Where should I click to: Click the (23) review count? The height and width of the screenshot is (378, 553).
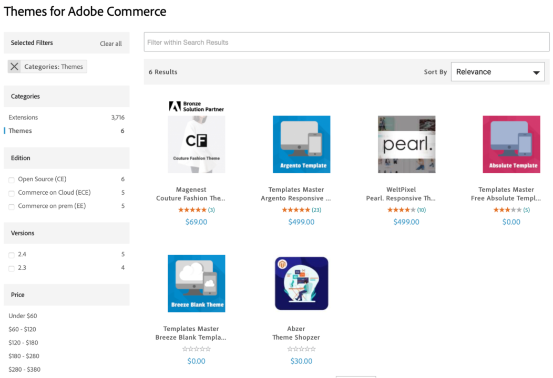pos(316,210)
